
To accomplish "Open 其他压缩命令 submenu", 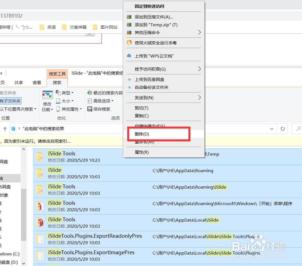I will (x=164, y=32).
